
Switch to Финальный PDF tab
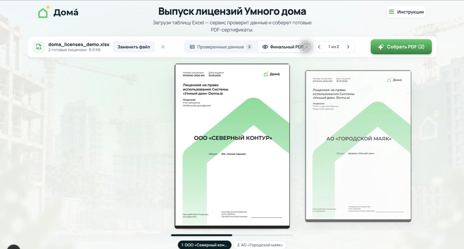tap(283, 47)
